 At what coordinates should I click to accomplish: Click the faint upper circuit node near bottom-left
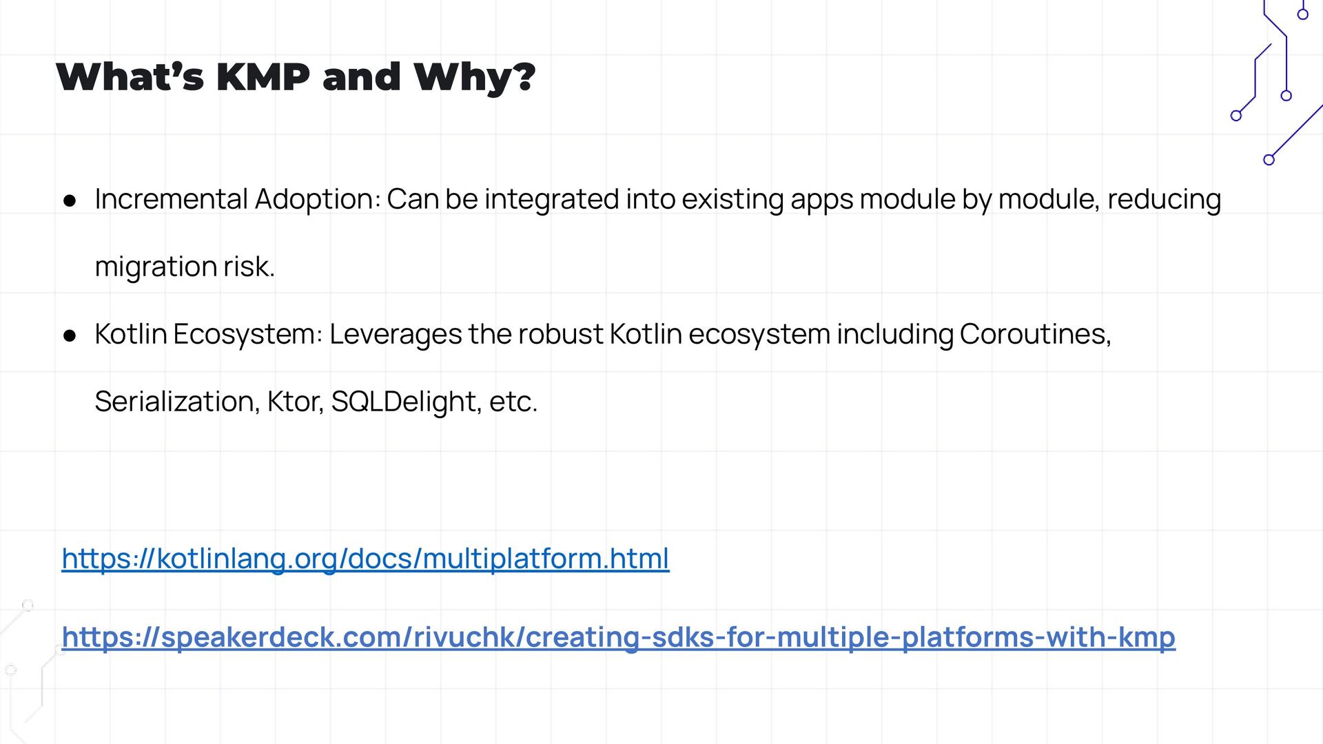pyautogui.click(x=28, y=606)
